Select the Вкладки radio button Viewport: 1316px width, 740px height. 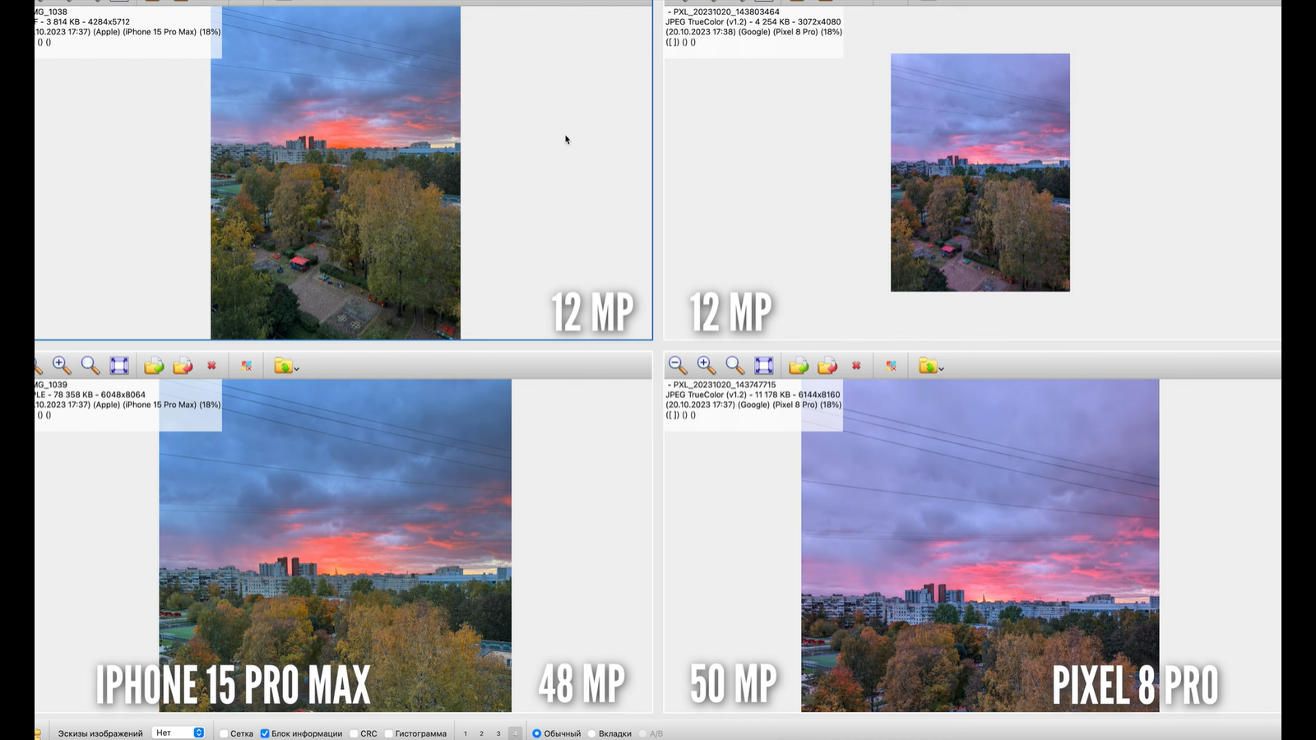pyautogui.click(x=591, y=733)
